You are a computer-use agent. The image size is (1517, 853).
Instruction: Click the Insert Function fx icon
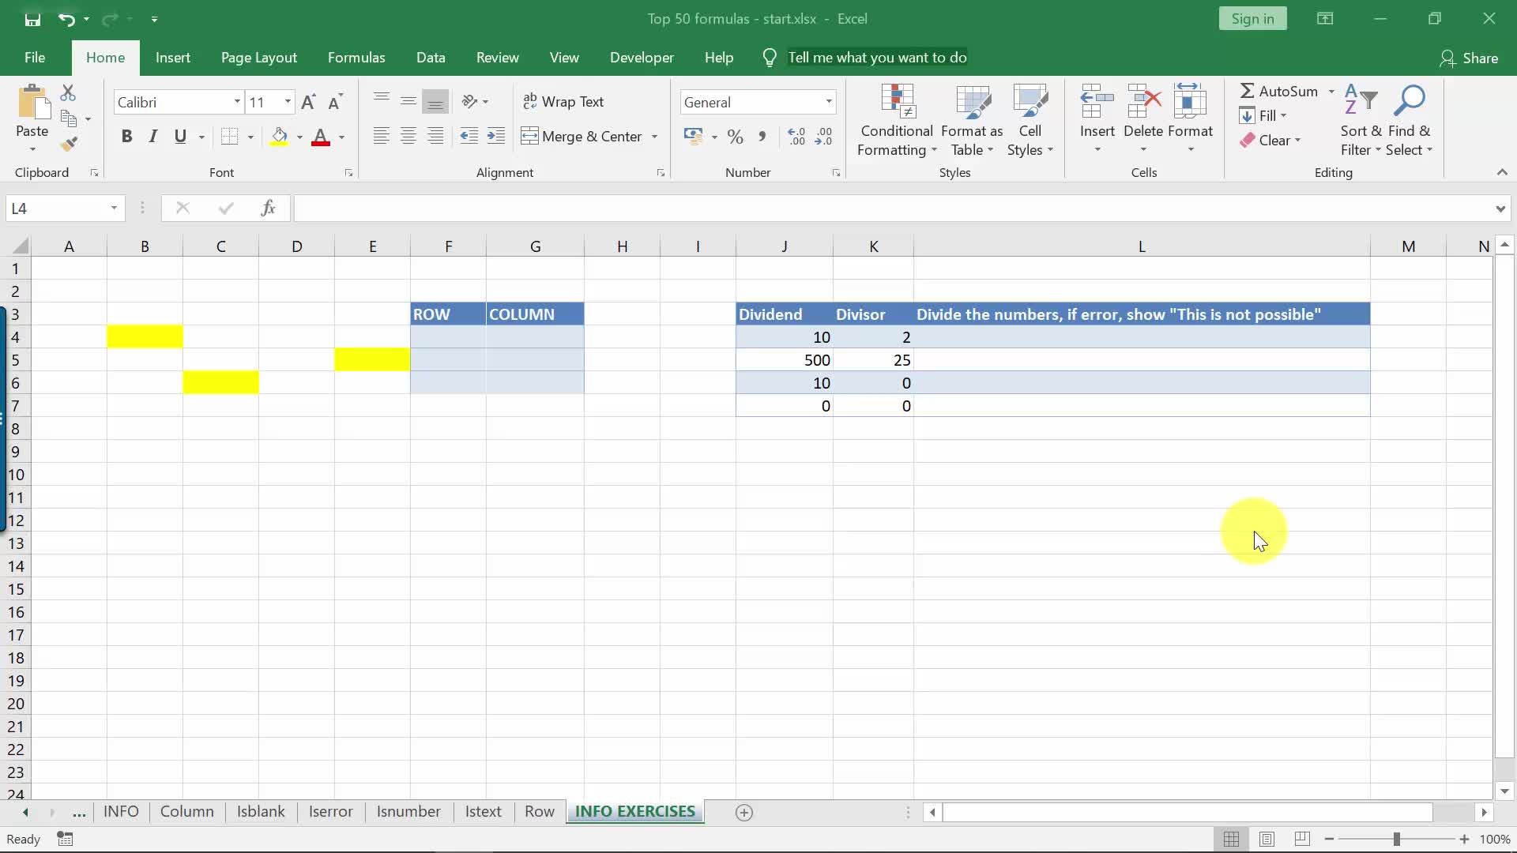coord(268,208)
